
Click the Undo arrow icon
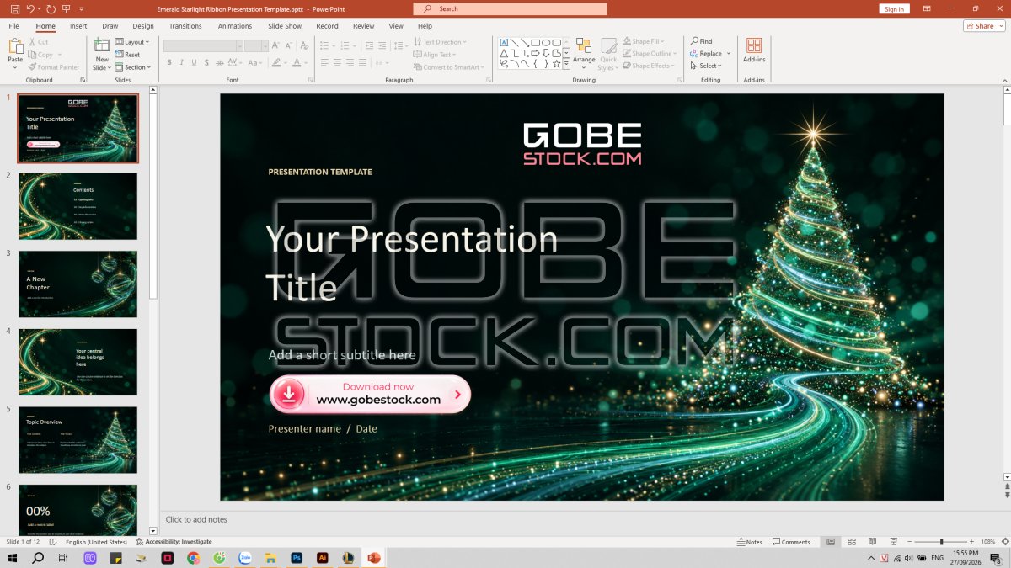(x=30, y=8)
